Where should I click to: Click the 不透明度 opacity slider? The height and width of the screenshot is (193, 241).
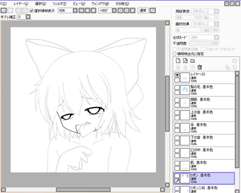(x=204, y=43)
